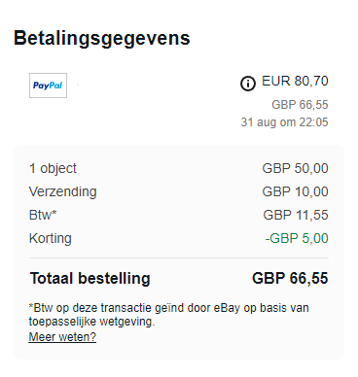Viewport: 358px width, 377px height.
Task: Select the Btw* label
Action: [x=43, y=215]
